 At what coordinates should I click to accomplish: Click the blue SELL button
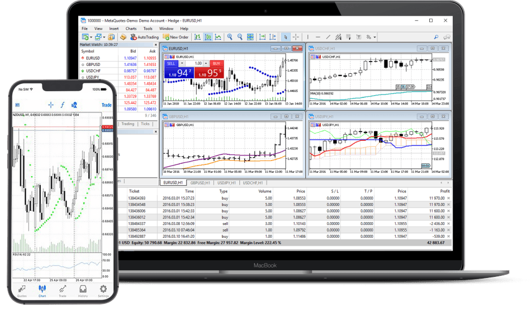tap(172, 64)
